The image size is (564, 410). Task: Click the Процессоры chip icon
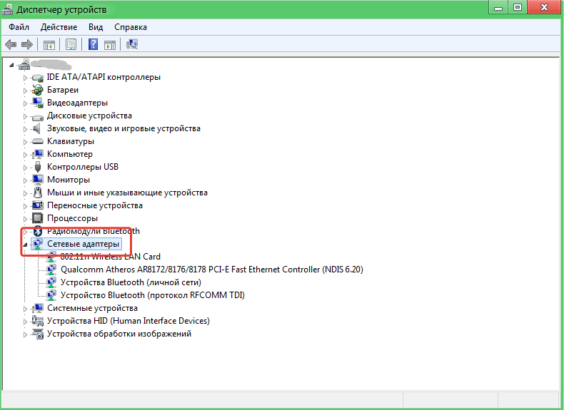tap(38, 218)
